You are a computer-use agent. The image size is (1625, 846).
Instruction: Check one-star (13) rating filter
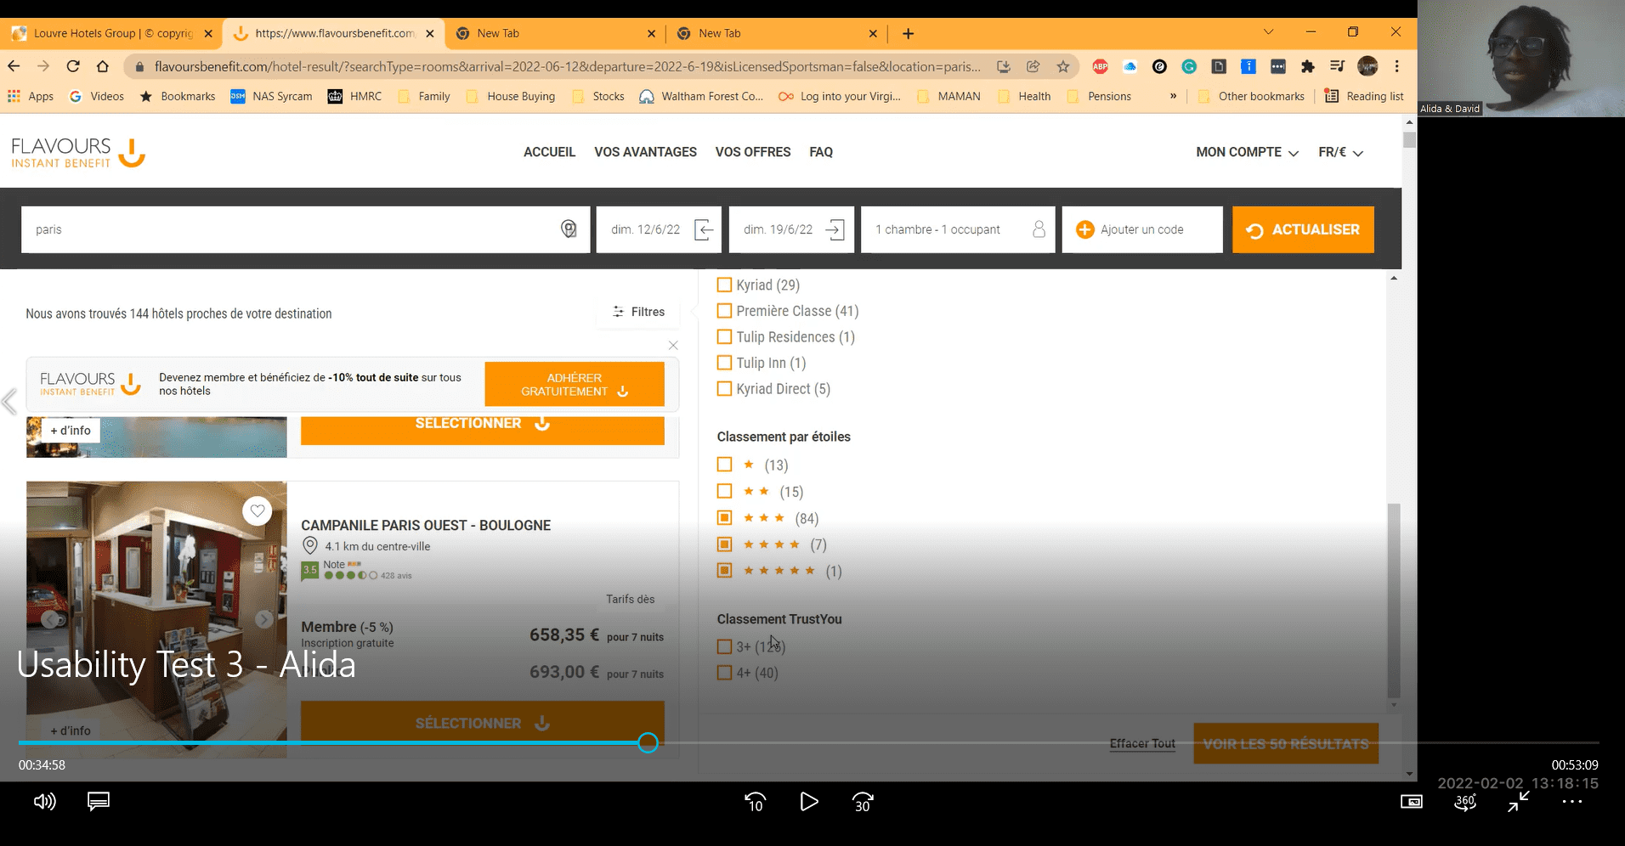[724, 464]
